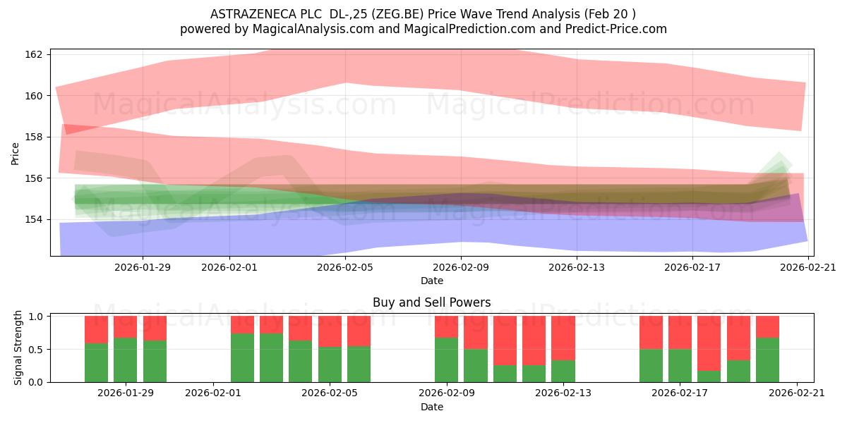This screenshot has width=847, height=423.
Task: Click the green buy bar at 2026-02-13
Action: (x=563, y=371)
